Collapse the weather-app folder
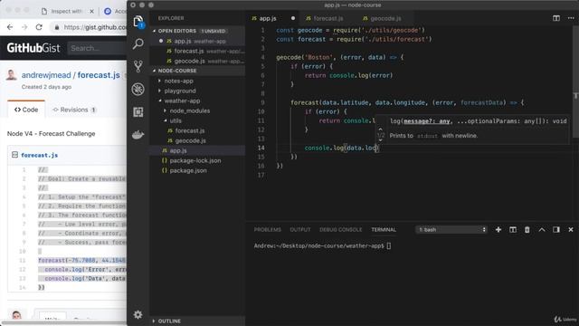 click(160, 101)
